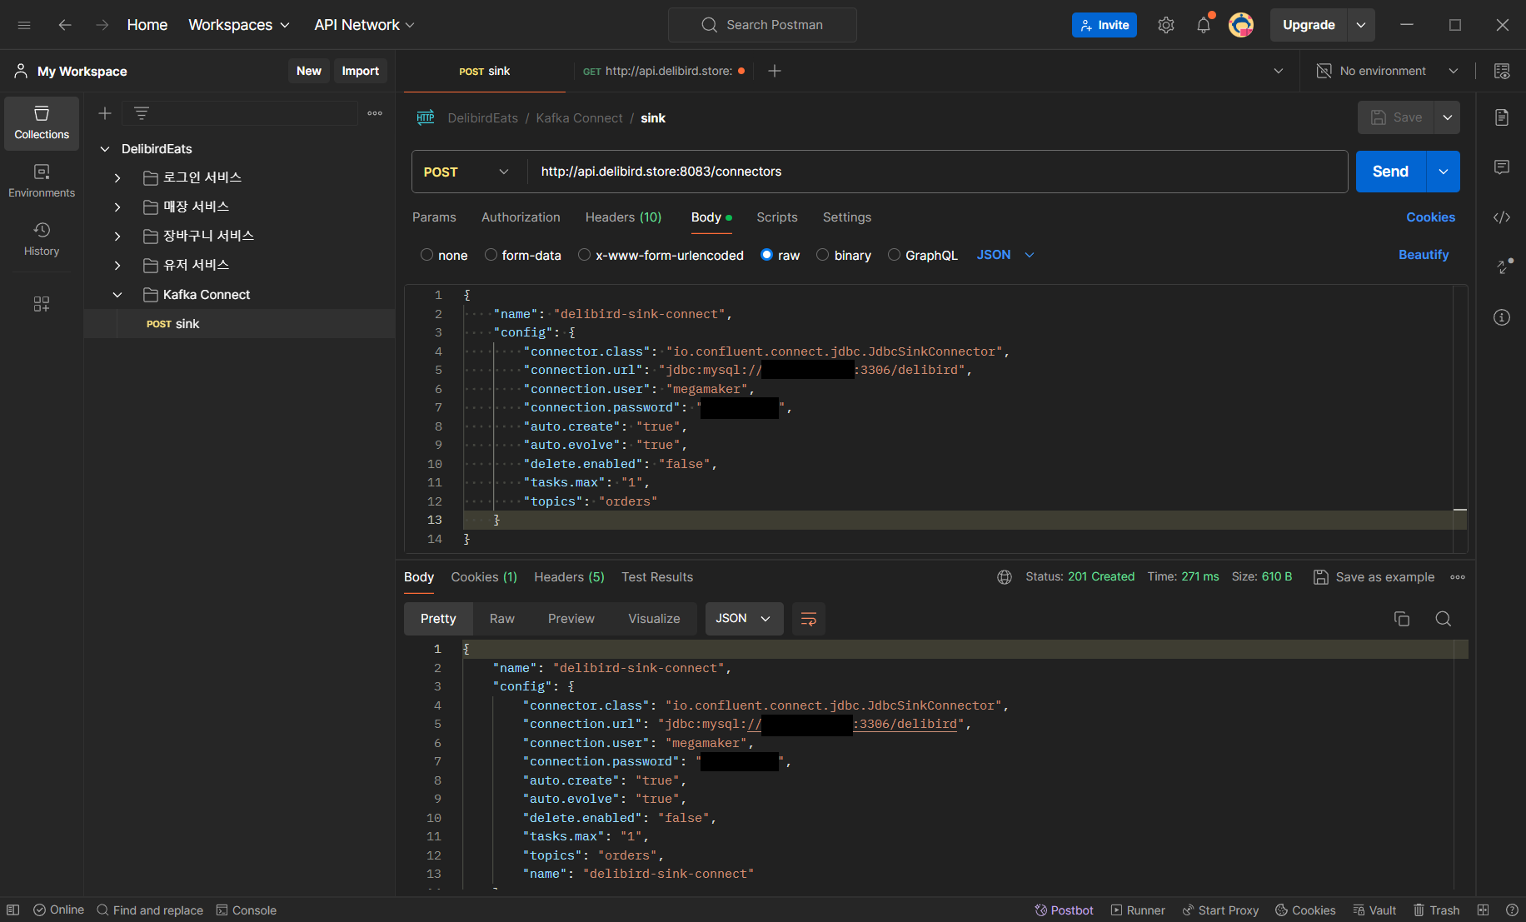Open the Authorization tab
1526x922 pixels.
point(521,217)
